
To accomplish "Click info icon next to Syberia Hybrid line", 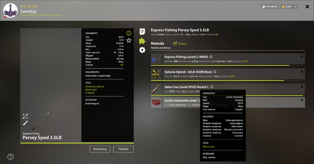I will (x=215, y=72).
